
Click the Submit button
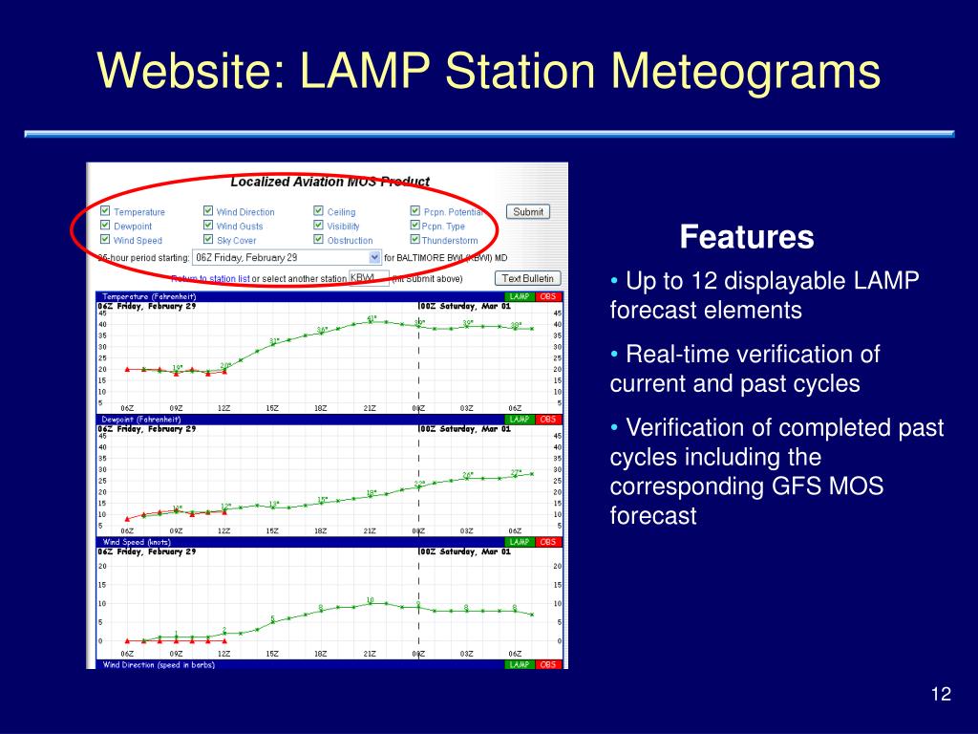point(527,211)
